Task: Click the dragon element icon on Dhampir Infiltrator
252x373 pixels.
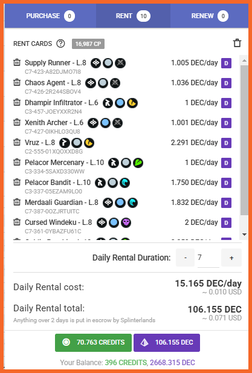Action: click(x=132, y=103)
